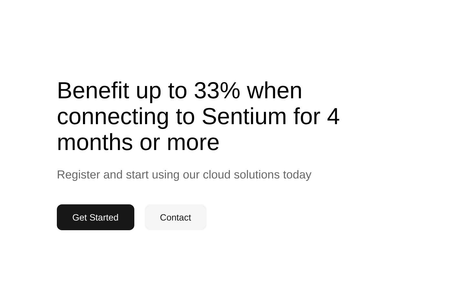Click the word "when" in the heading
The width and height of the screenshot is (465, 291).
click(275, 91)
